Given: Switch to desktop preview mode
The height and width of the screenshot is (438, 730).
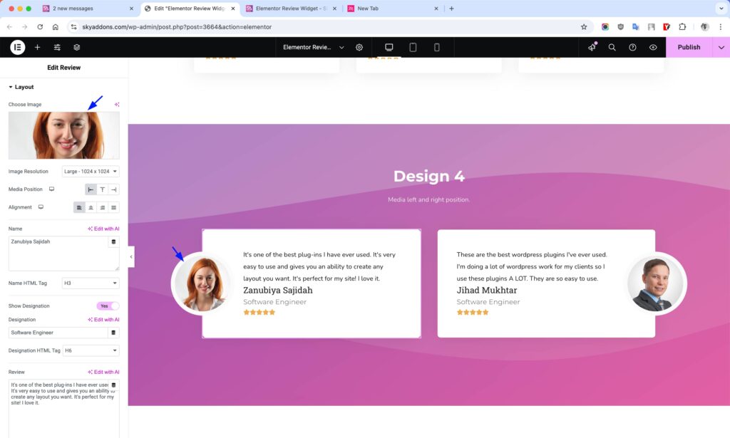Looking at the screenshot, I should click(x=389, y=47).
